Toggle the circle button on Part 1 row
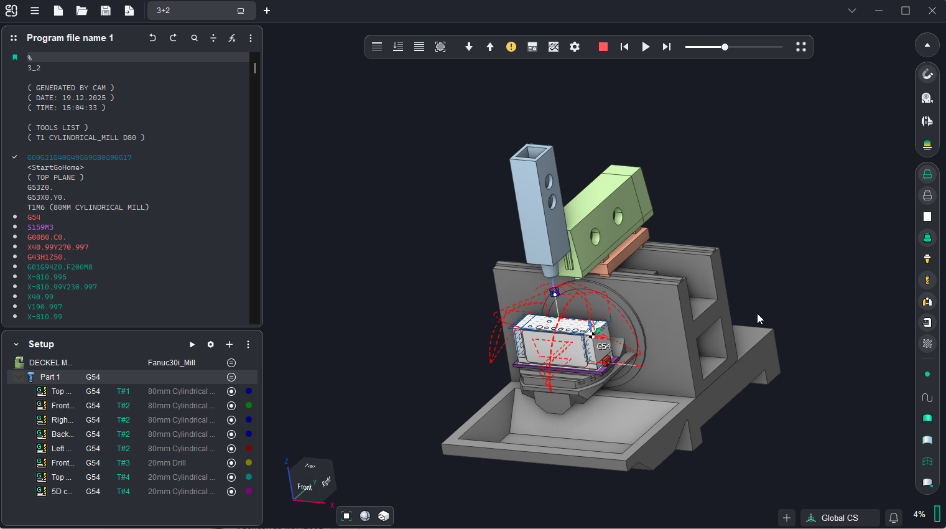The image size is (946, 529). pyautogui.click(x=231, y=377)
